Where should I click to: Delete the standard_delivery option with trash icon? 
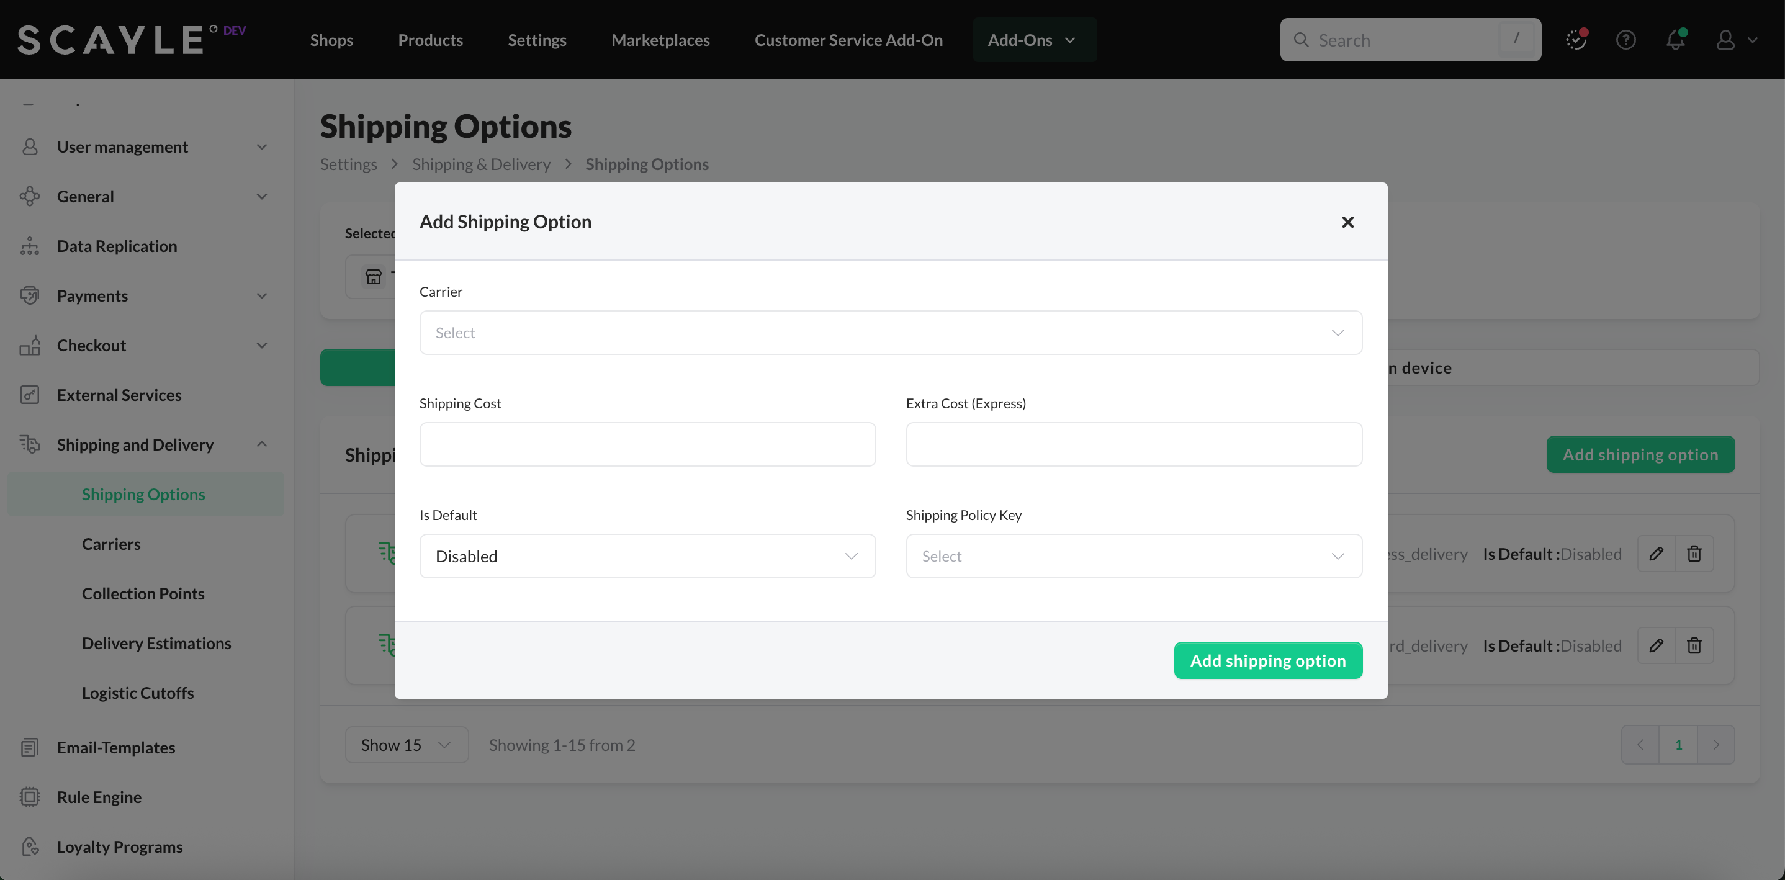pyautogui.click(x=1694, y=646)
